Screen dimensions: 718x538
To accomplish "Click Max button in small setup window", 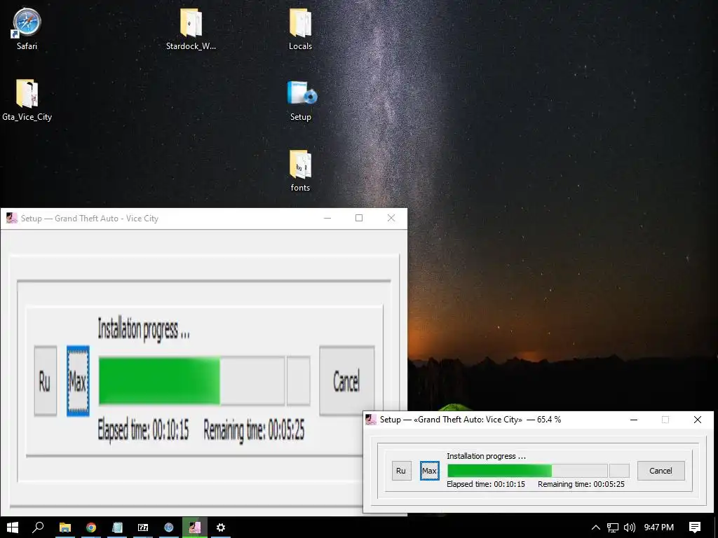I will coord(430,471).
